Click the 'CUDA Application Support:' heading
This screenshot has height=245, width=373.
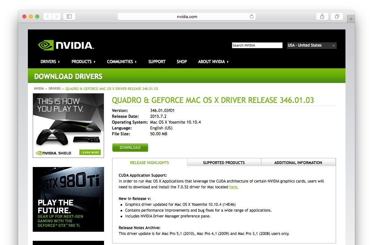pos(143,175)
